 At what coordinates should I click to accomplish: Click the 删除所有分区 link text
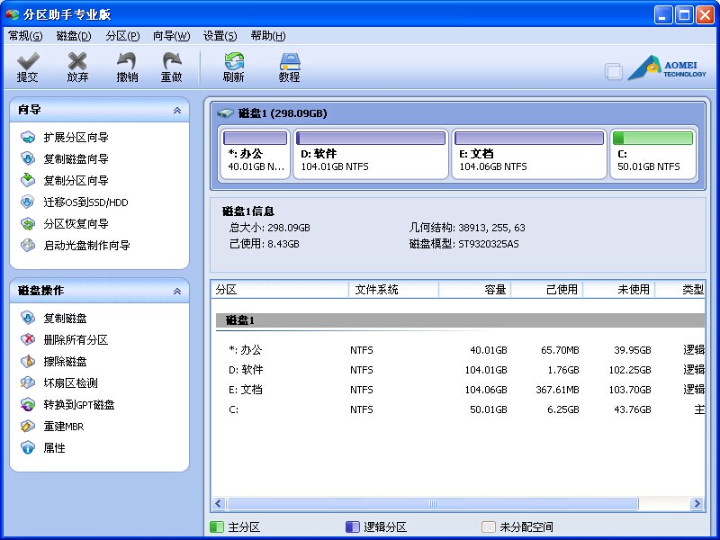pos(76,340)
